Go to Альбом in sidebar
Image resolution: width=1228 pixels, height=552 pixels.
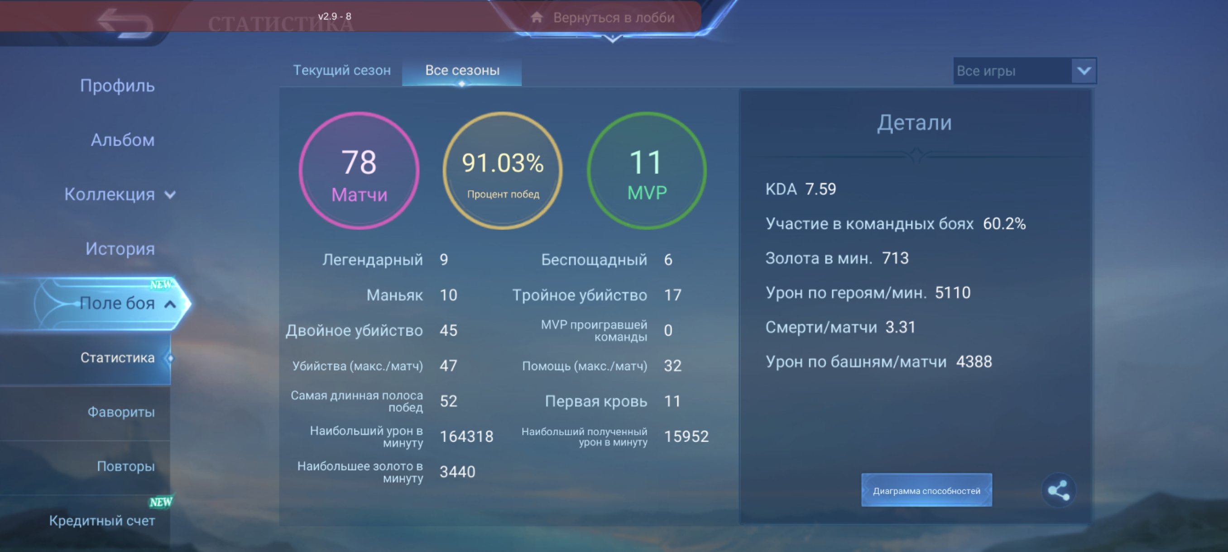123,140
